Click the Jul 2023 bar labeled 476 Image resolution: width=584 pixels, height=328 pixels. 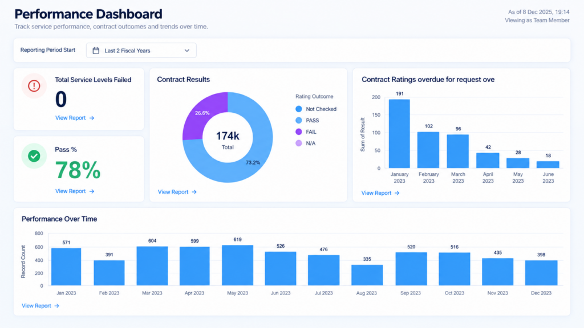click(324, 270)
